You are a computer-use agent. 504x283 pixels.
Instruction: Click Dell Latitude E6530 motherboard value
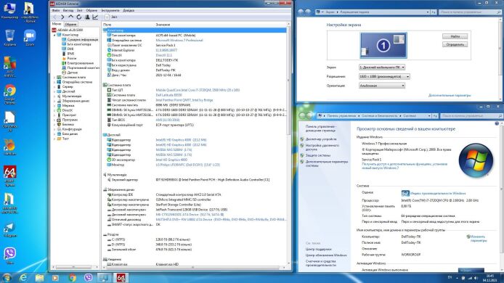coord(168,95)
